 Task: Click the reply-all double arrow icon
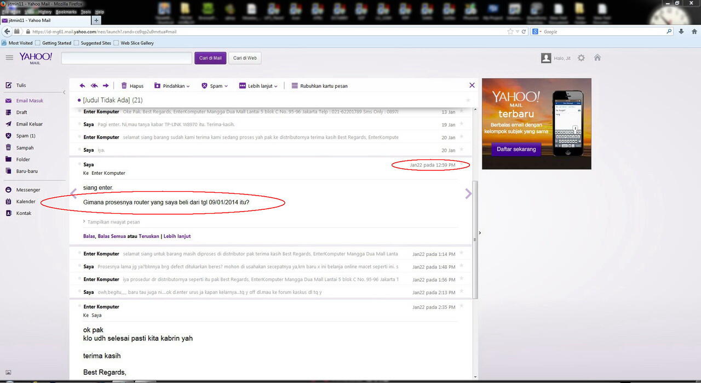(94, 85)
